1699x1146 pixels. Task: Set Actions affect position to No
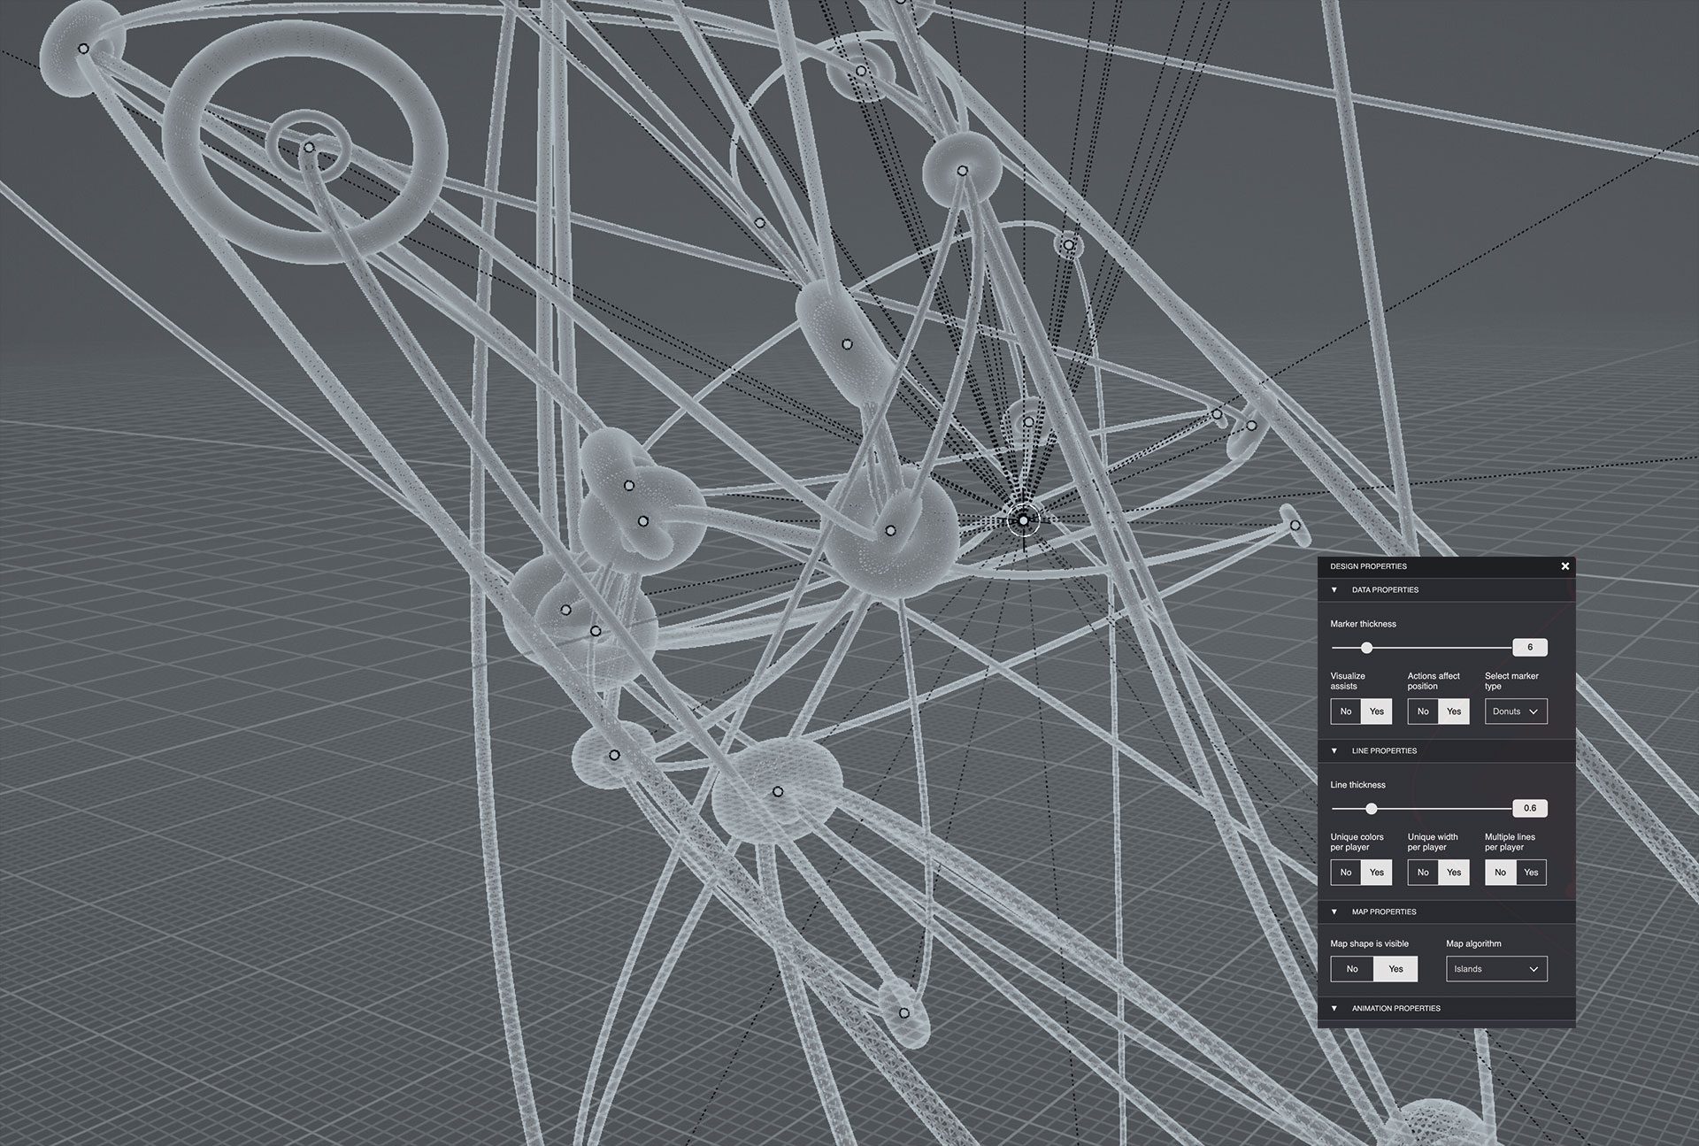pos(1423,711)
